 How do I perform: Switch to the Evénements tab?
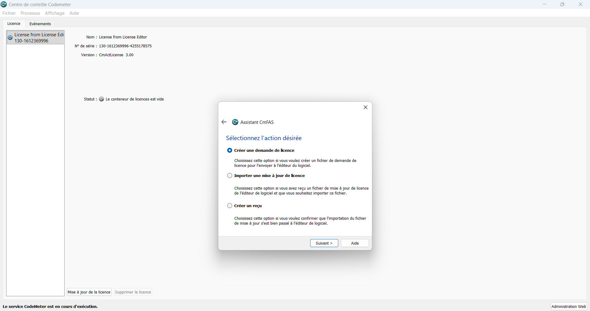pyautogui.click(x=40, y=24)
